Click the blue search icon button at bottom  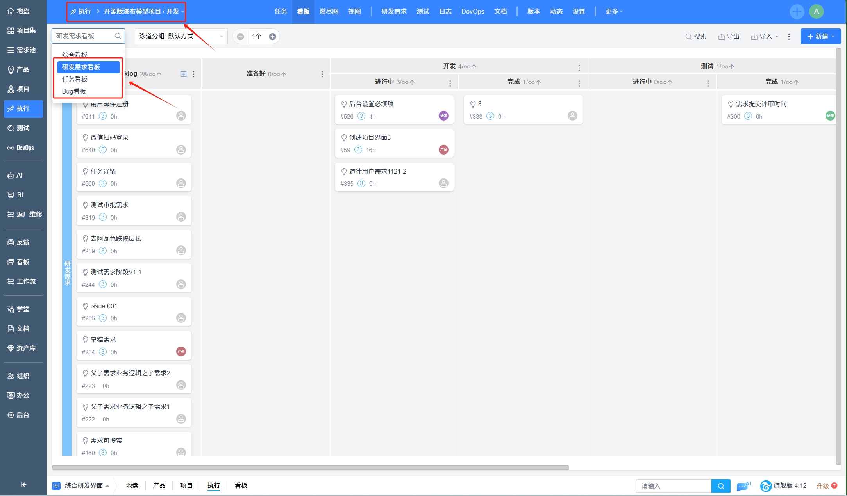click(x=721, y=486)
